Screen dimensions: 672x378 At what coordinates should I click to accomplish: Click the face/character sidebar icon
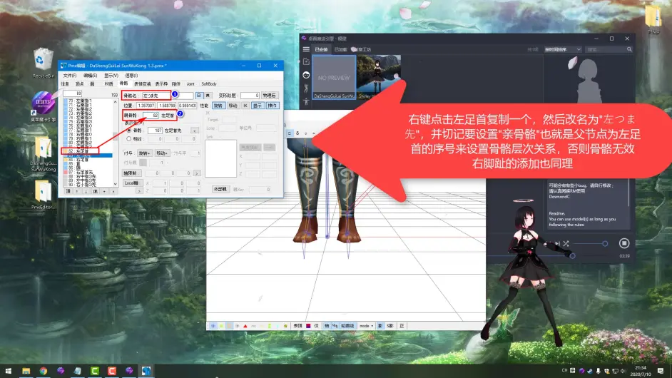tap(306, 75)
